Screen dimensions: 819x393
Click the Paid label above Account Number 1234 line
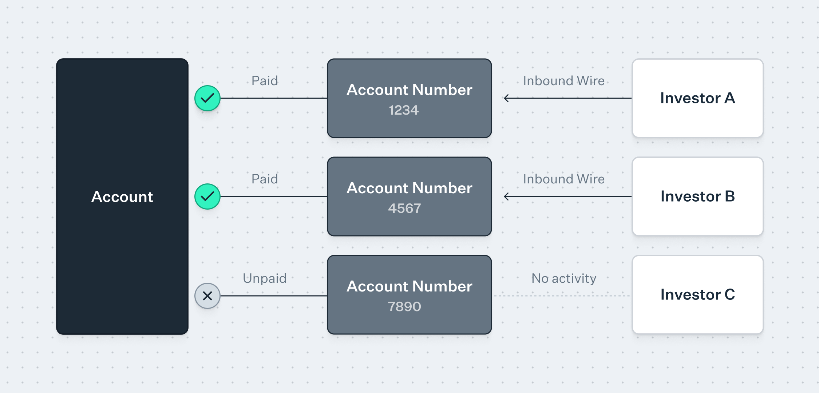click(x=265, y=81)
